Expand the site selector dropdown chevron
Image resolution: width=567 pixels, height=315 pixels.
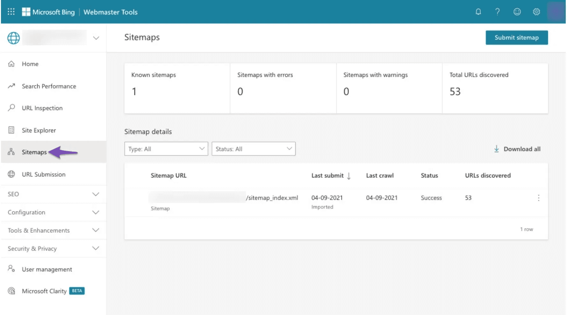[x=96, y=38]
